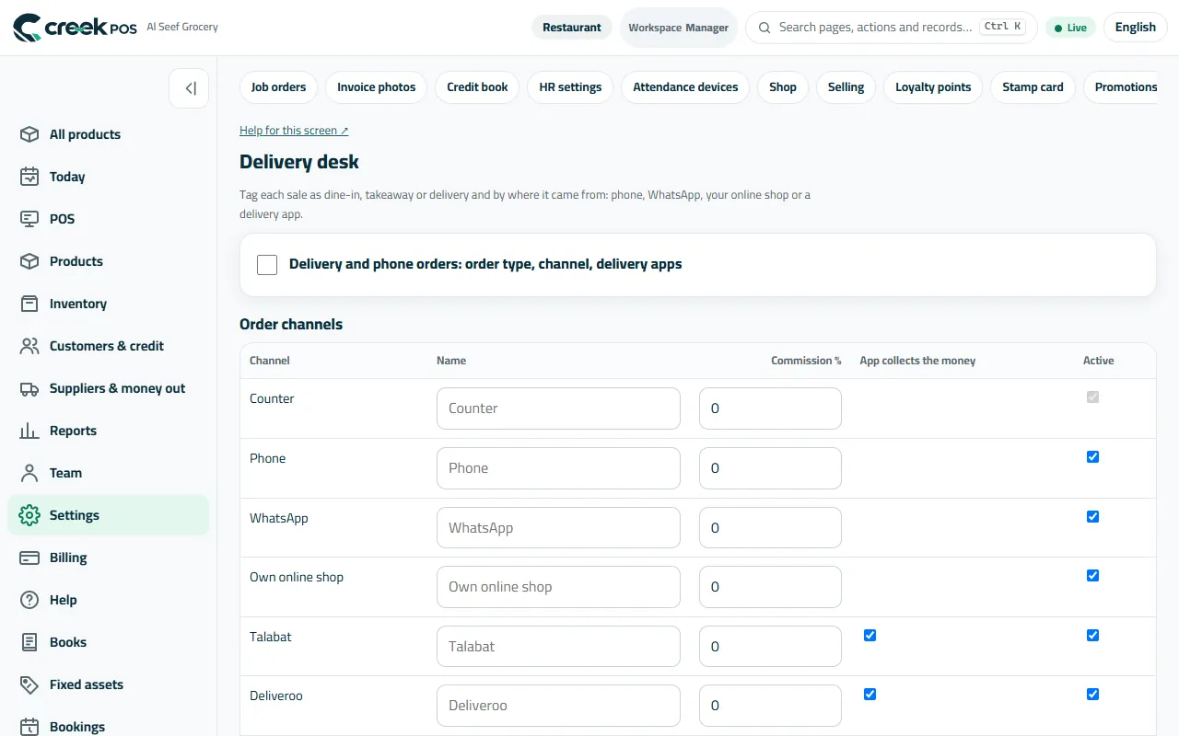The height and width of the screenshot is (736, 1179).
Task: Click the Inventory archive icon
Action: click(x=29, y=304)
